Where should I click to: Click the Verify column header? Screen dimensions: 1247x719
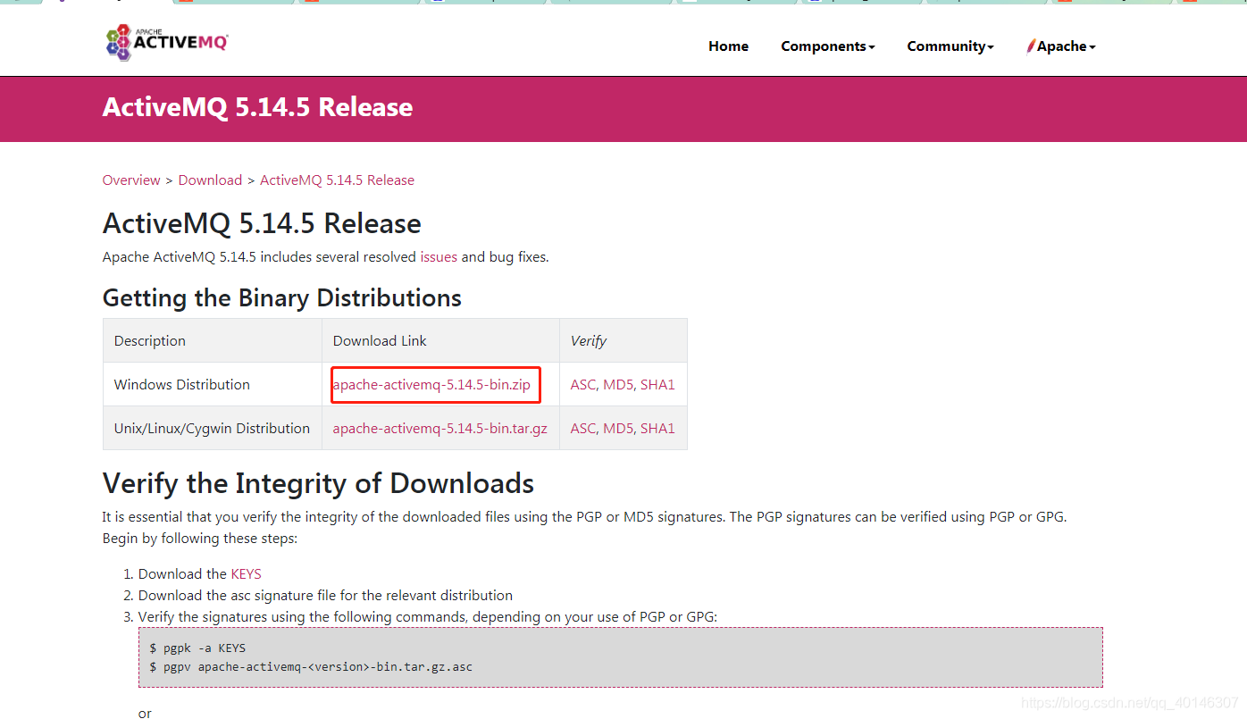coord(623,341)
